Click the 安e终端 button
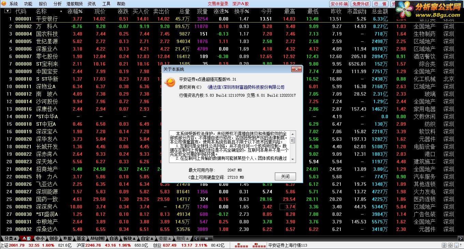Image resolution: width=464 pixels, height=249 pixels. click(339, 4)
